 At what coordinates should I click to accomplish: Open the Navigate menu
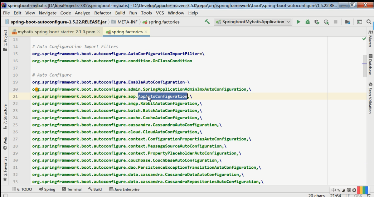pyautogui.click(x=48, y=13)
